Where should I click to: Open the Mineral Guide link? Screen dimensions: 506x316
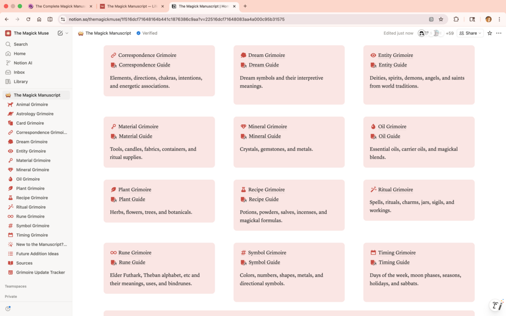[265, 136]
